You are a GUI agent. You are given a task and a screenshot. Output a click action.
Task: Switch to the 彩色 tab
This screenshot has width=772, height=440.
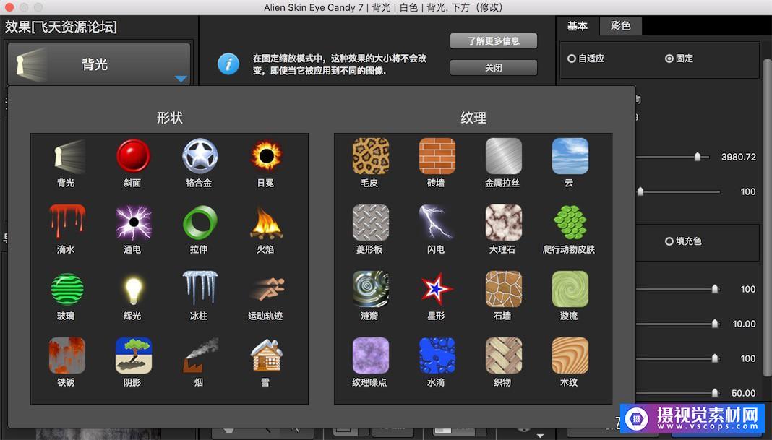(x=619, y=26)
